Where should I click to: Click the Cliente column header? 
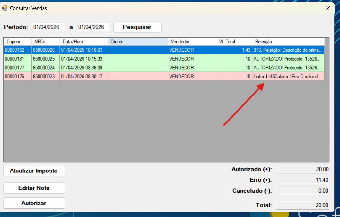point(137,42)
